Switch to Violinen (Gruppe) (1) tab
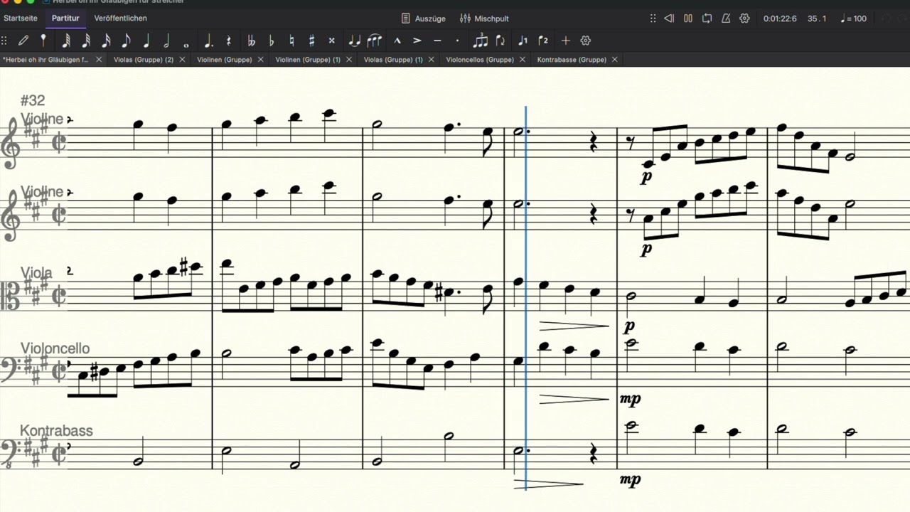 click(x=308, y=60)
